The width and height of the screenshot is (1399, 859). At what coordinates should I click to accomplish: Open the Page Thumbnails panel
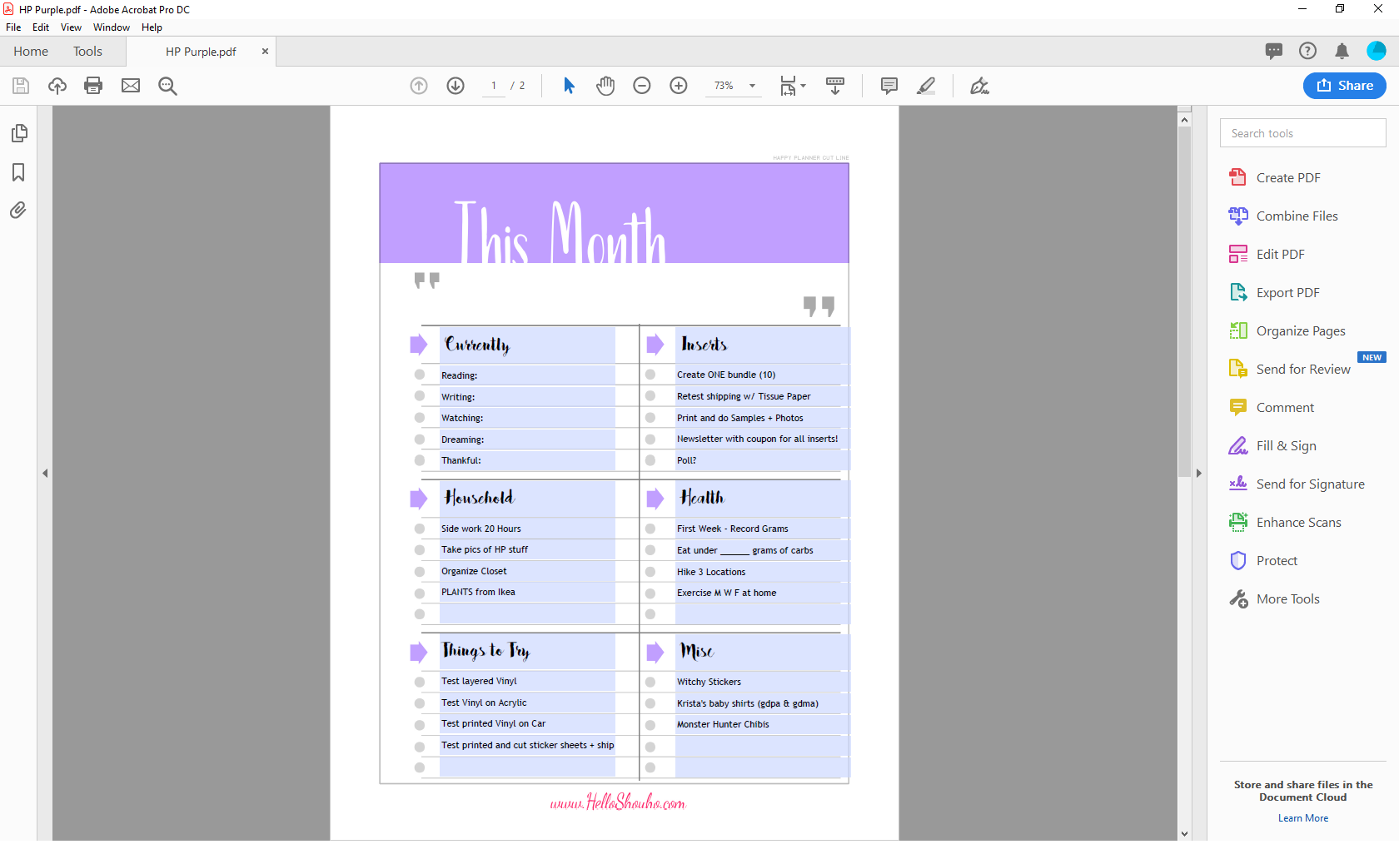tap(19, 133)
